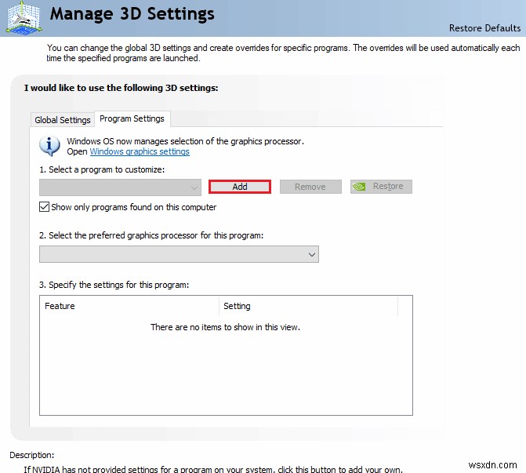This screenshot has width=526, height=473.
Task: Click the Remove button
Action: click(x=310, y=187)
